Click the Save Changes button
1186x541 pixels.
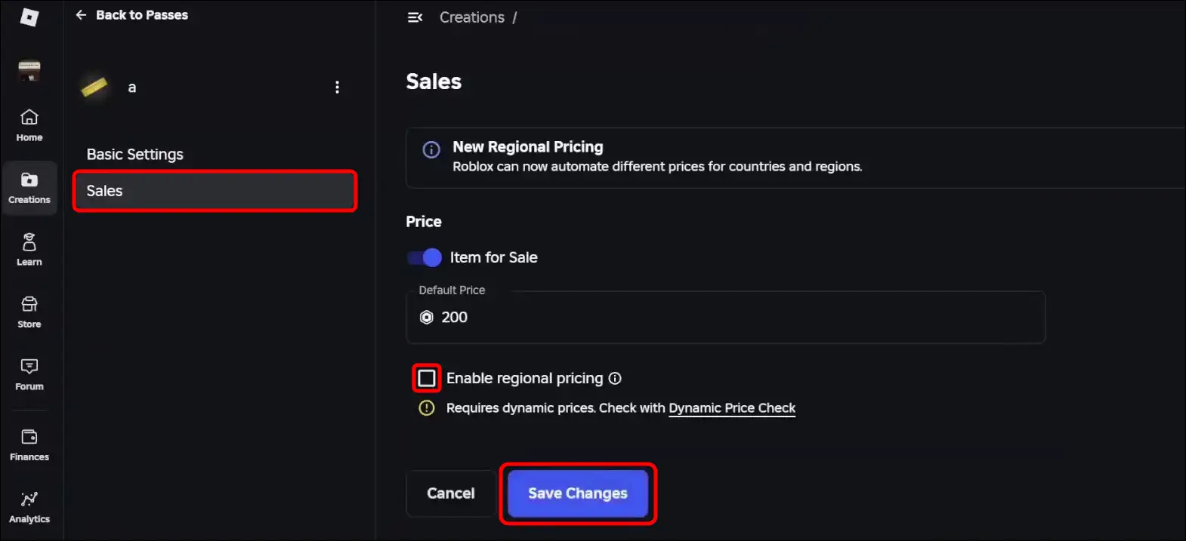click(x=577, y=493)
